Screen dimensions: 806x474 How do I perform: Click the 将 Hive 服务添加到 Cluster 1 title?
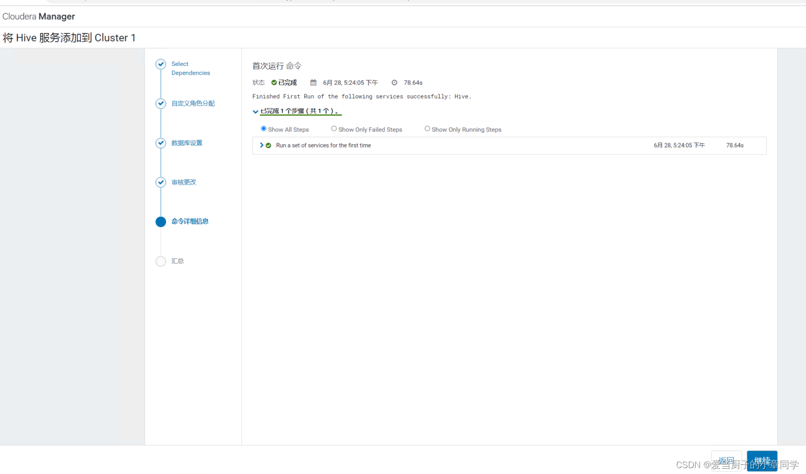tap(69, 38)
